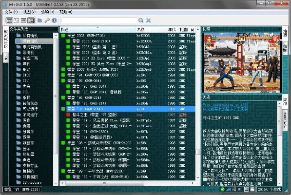Screen dimensions: 291x195
Task: Click the speaker status bar icon
Action: (x=240, y=190)
